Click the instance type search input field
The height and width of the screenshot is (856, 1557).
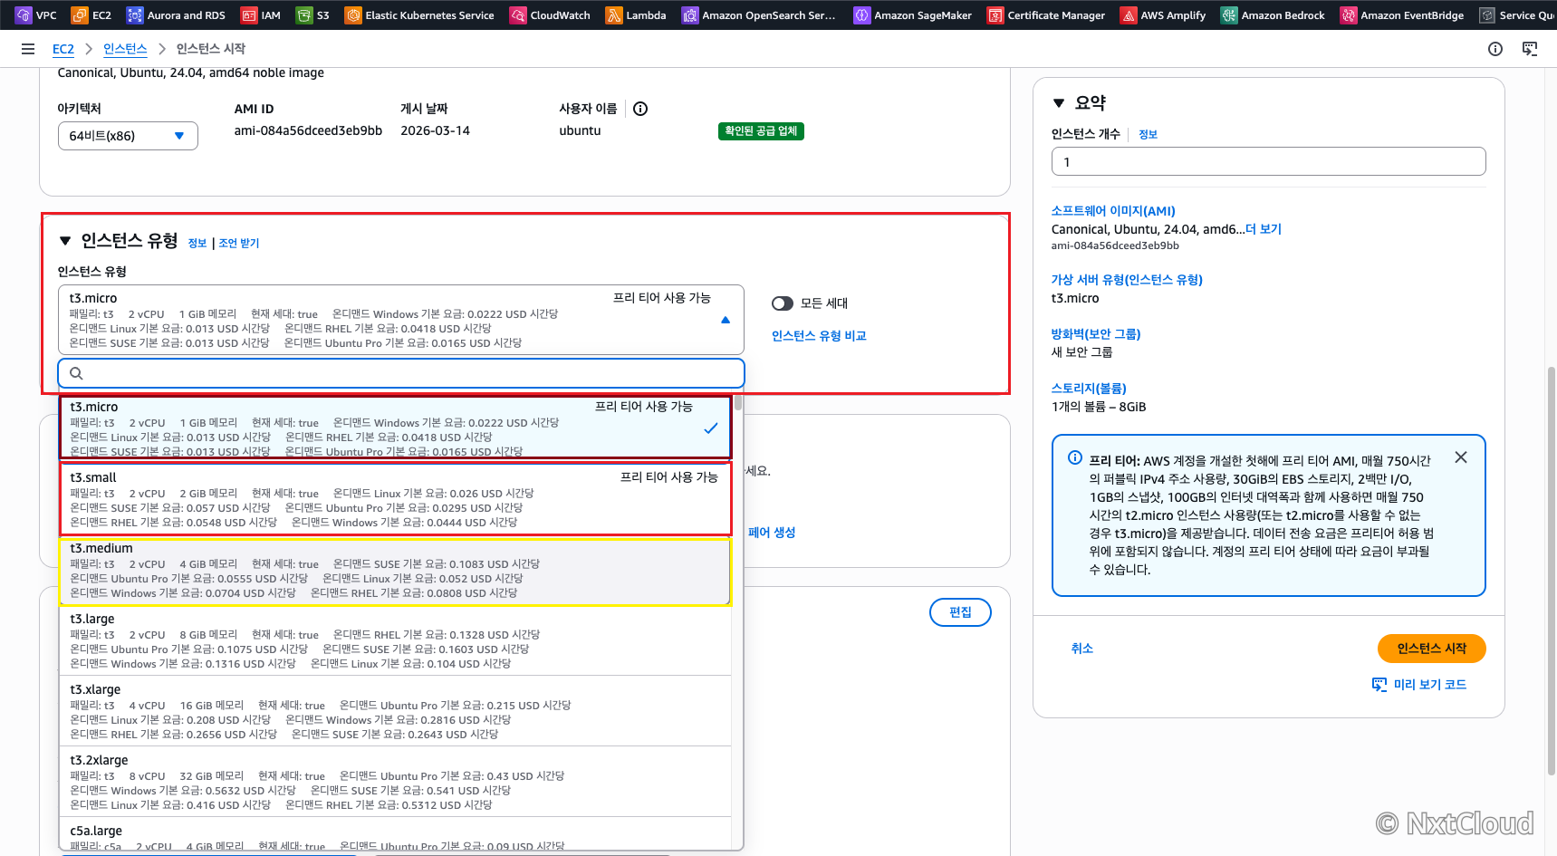[x=401, y=373]
